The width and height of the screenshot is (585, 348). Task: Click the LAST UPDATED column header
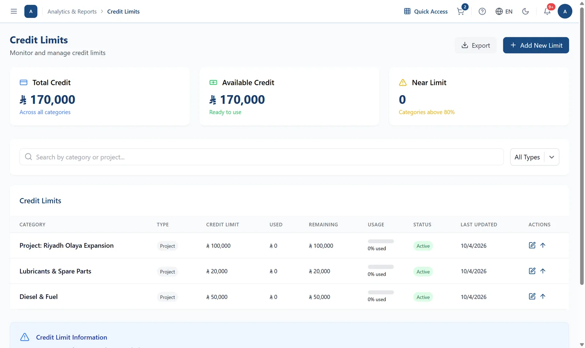point(479,224)
